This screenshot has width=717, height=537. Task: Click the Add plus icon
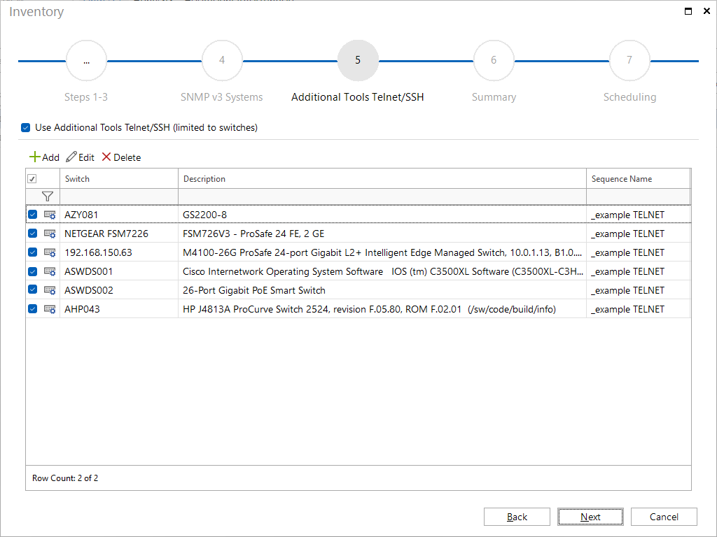(x=35, y=157)
